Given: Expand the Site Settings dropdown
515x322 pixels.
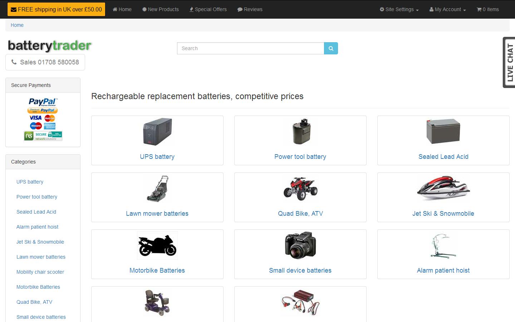Looking at the screenshot, I should tap(398, 9).
